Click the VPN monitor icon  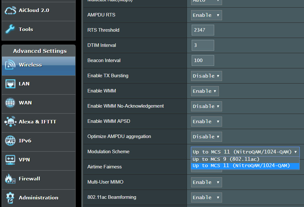click(x=10, y=160)
